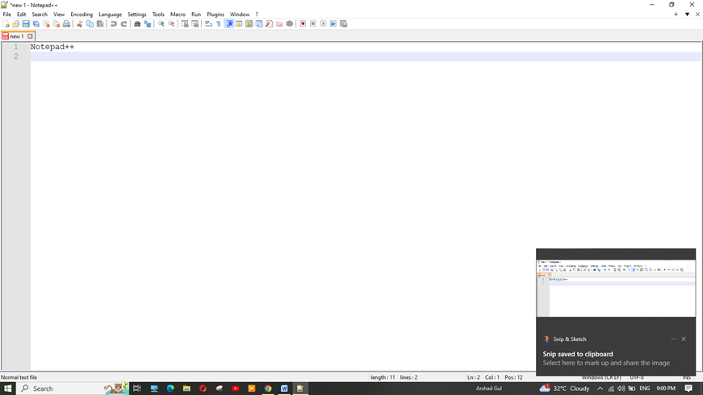Image resolution: width=703 pixels, height=395 pixels.
Task: Click the taskbar Search box
Action: tap(73, 389)
